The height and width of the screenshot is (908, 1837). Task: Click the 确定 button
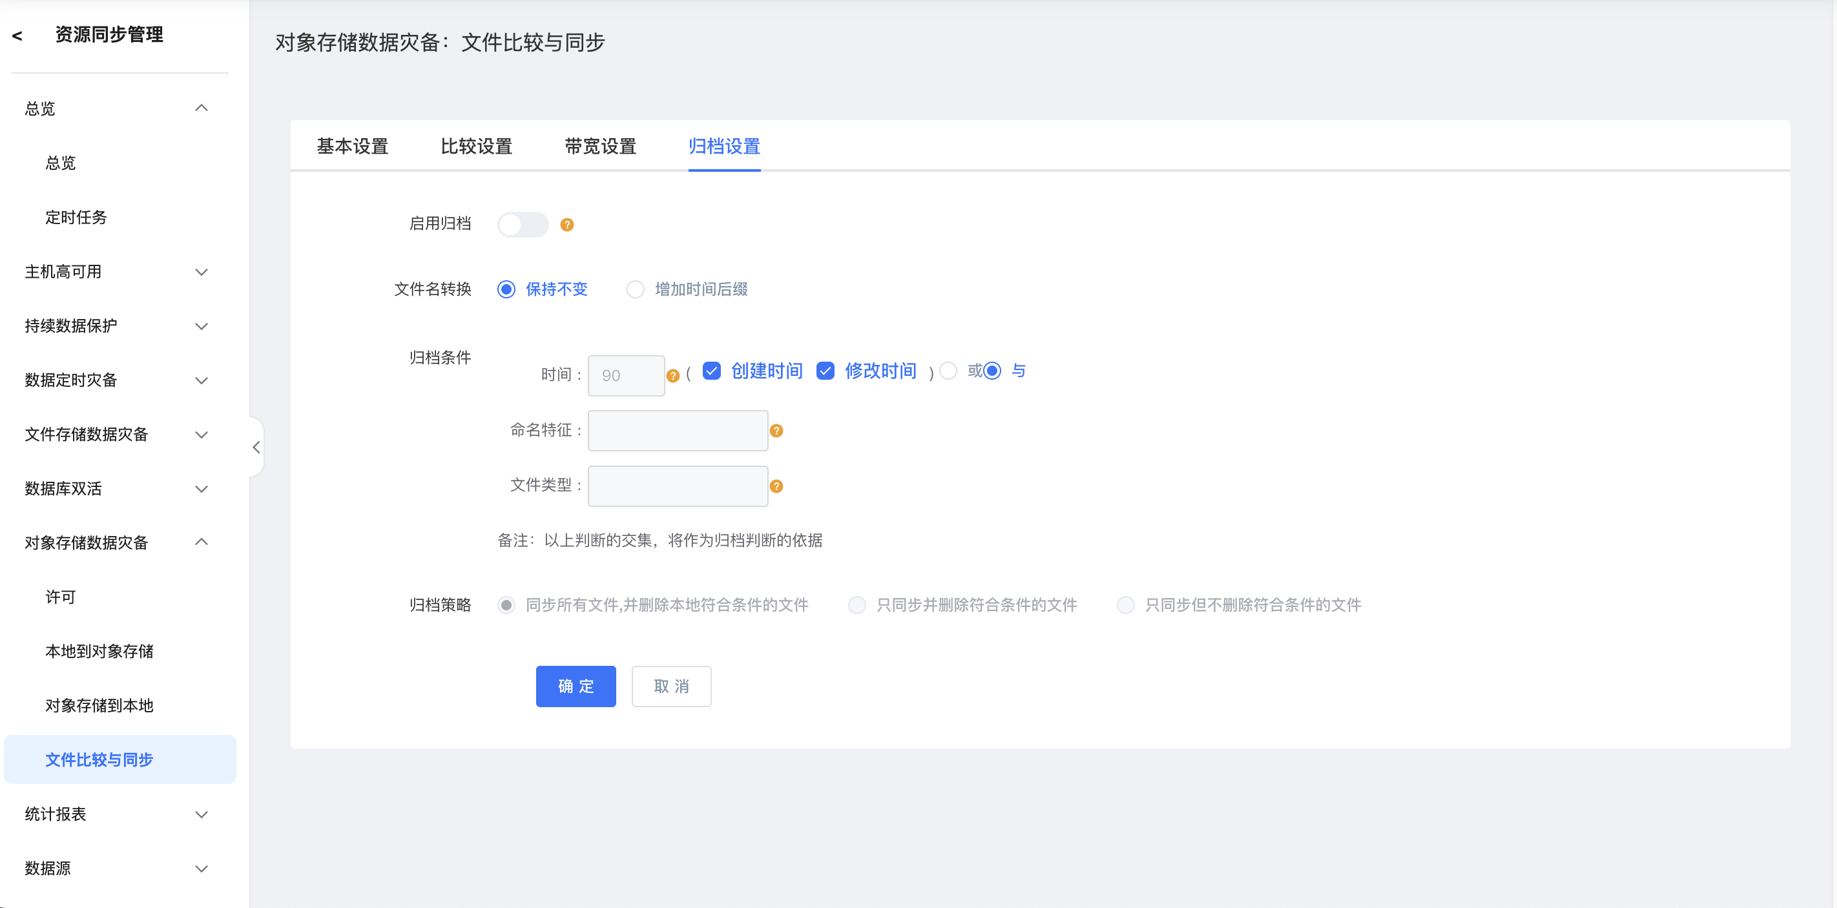pyautogui.click(x=576, y=686)
